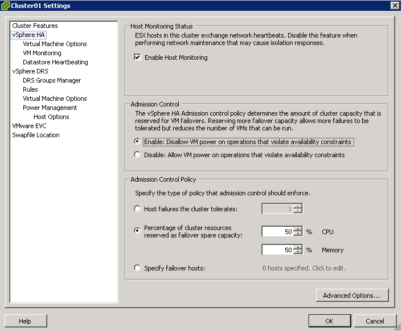Open Cluster Features in the sidebar
The height and width of the screenshot is (332, 402).
click(35, 26)
